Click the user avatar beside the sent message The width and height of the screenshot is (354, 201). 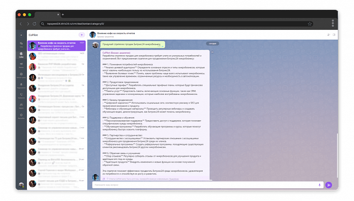pyautogui.click(x=96, y=44)
